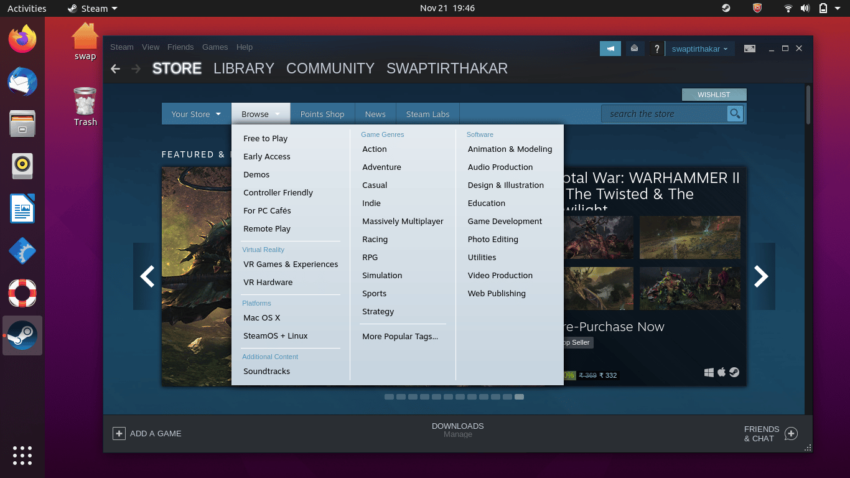
Task: Open the Help menu
Action: 245,47
